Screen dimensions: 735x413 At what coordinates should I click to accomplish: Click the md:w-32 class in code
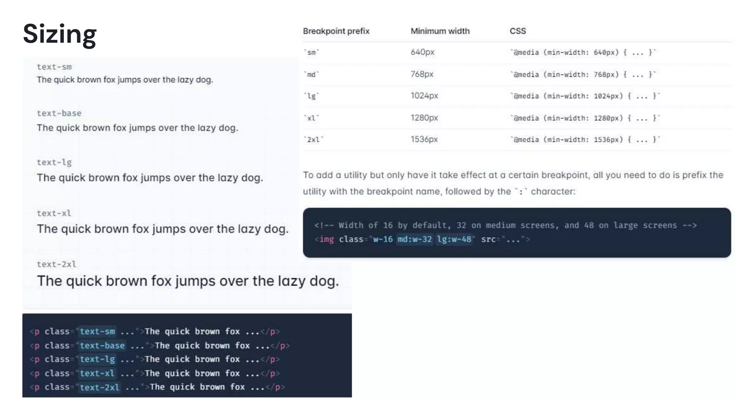(x=415, y=239)
